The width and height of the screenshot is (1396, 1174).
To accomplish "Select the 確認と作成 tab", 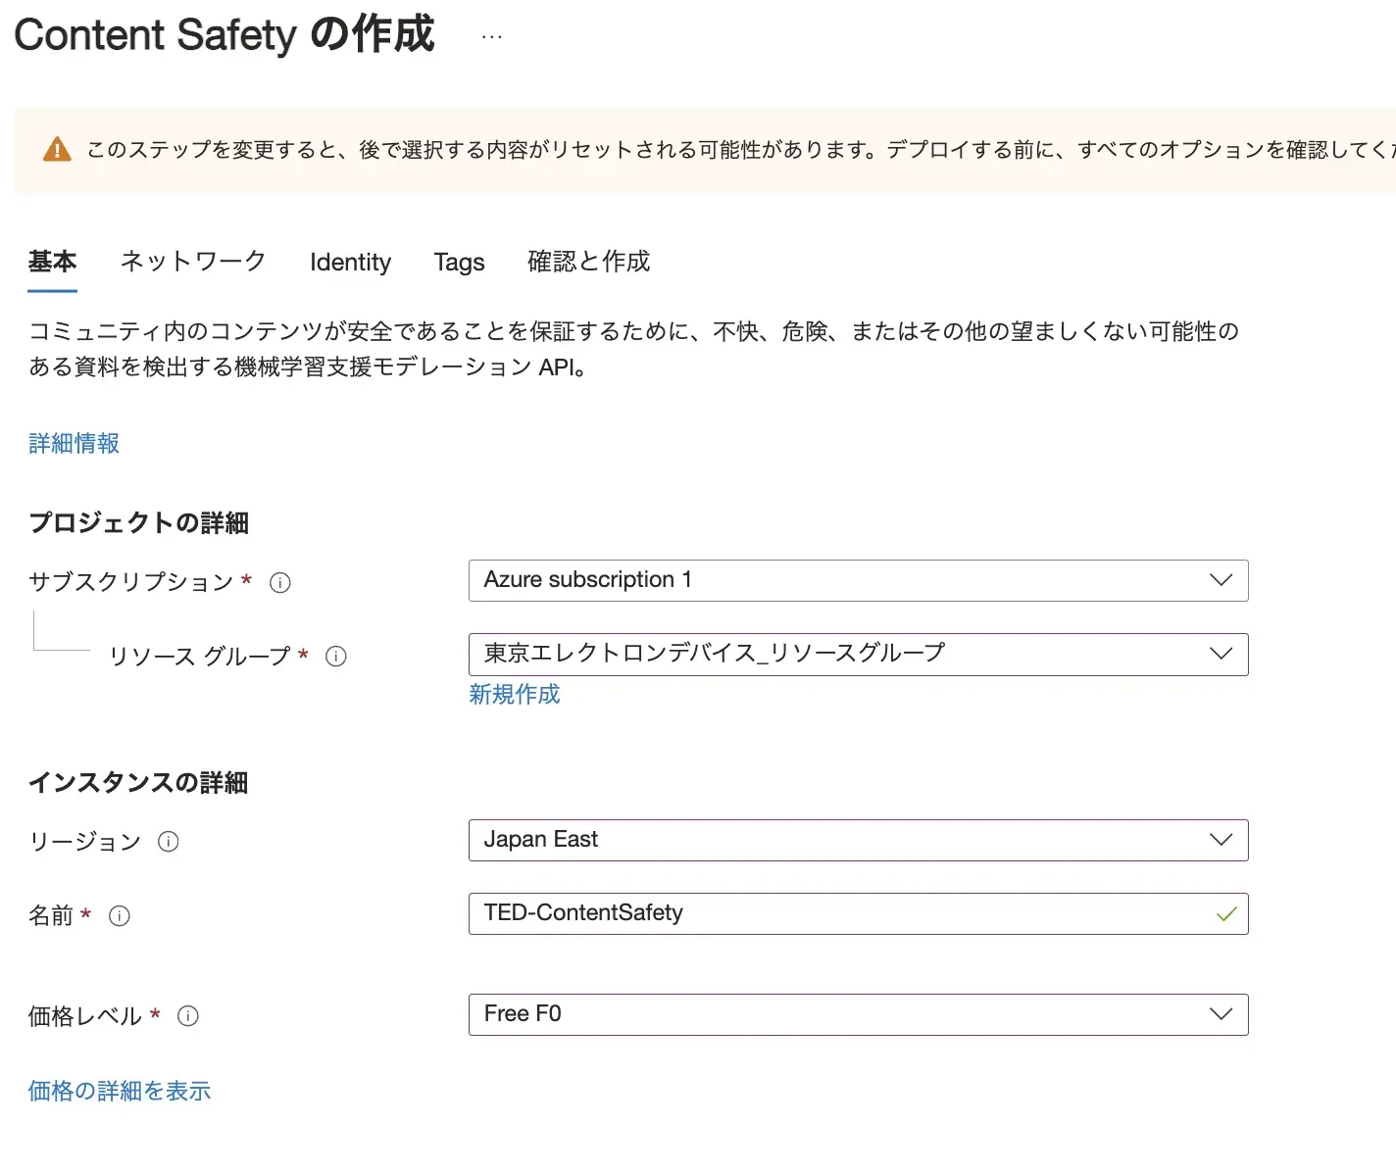I will click(x=588, y=262).
